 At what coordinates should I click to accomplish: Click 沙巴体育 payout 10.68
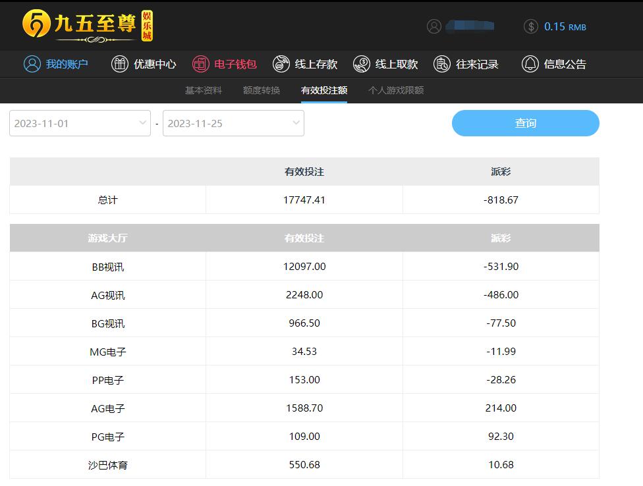tap(501, 464)
